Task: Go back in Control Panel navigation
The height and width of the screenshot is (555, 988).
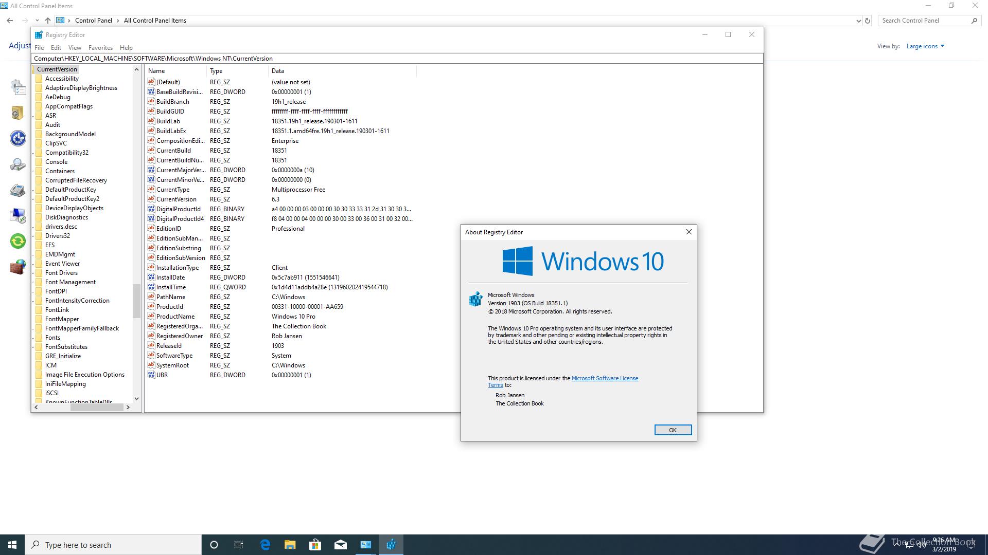Action: [x=10, y=21]
